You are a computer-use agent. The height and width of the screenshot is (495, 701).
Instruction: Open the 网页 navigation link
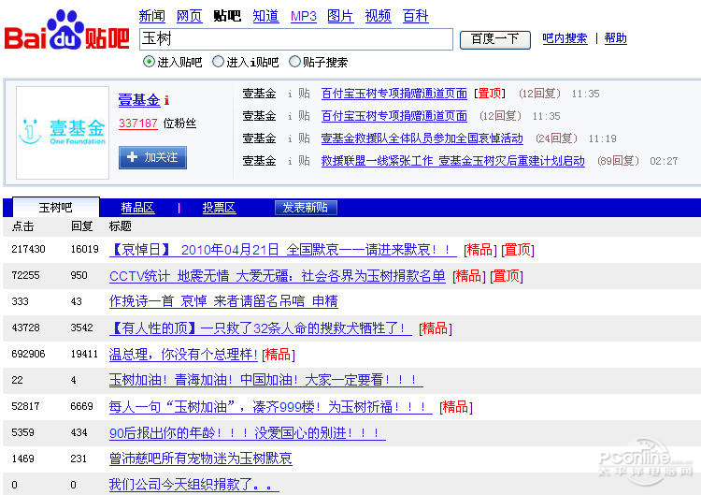coord(190,16)
